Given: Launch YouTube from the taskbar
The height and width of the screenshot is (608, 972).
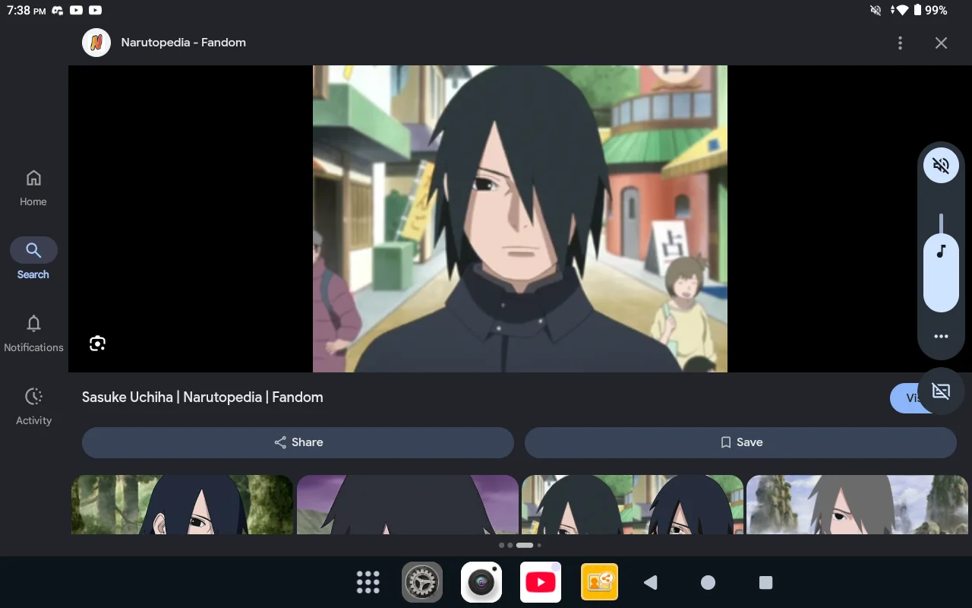Looking at the screenshot, I should pyautogui.click(x=541, y=582).
